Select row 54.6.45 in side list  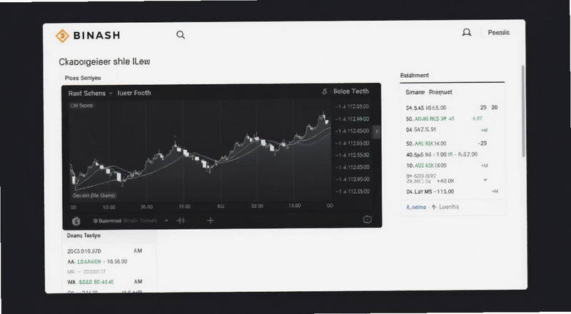[452, 108]
